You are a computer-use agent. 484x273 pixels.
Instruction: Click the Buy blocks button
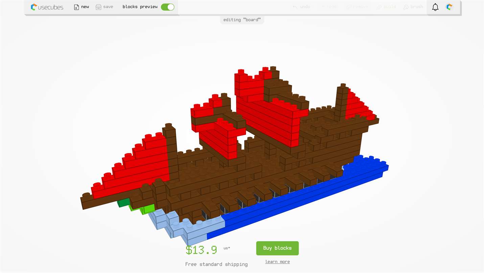tap(277, 248)
